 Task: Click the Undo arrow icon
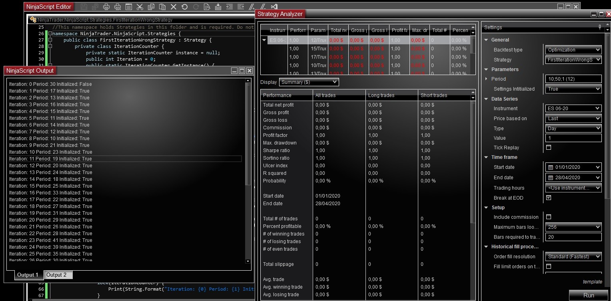(x=184, y=7)
